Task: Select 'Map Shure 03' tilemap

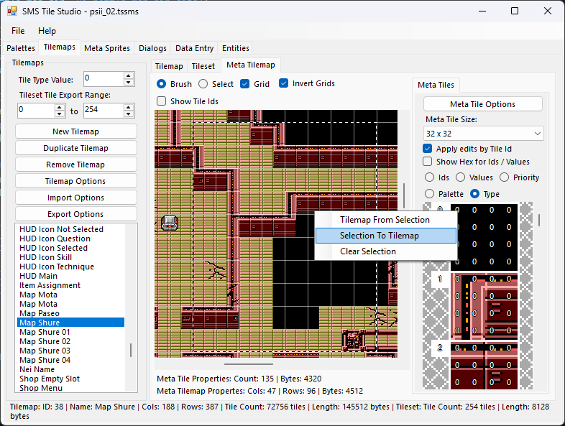Action: pos(45,351)
